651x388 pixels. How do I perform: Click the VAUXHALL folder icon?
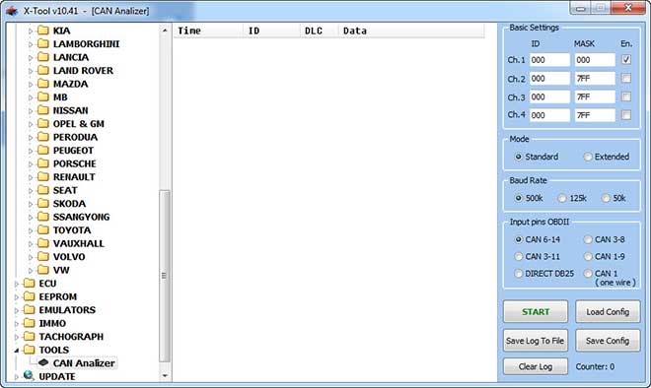coord(43,243)
